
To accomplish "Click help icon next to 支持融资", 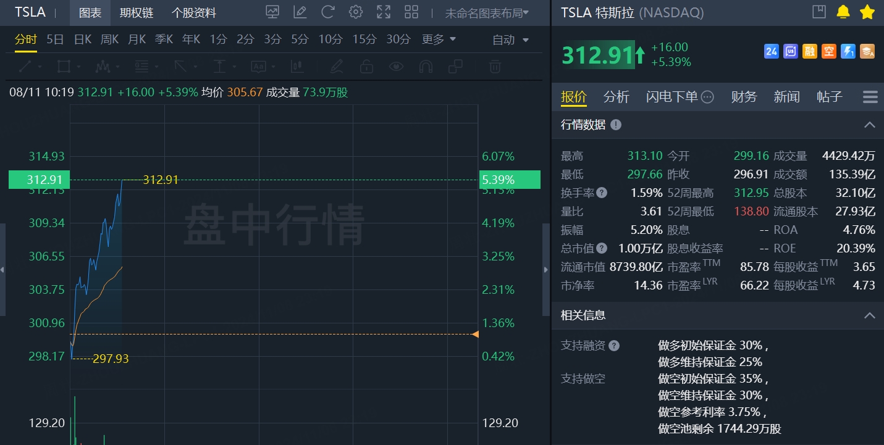I will click(613, 346).
